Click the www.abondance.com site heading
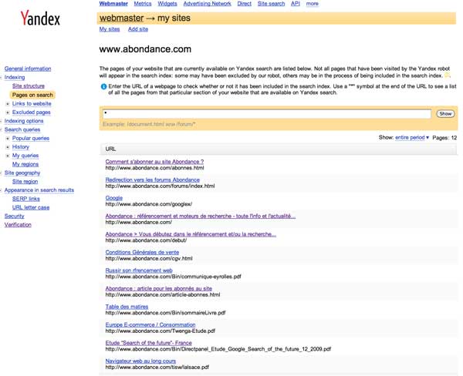Screen dimensions: 463x376 click(145, 49)
